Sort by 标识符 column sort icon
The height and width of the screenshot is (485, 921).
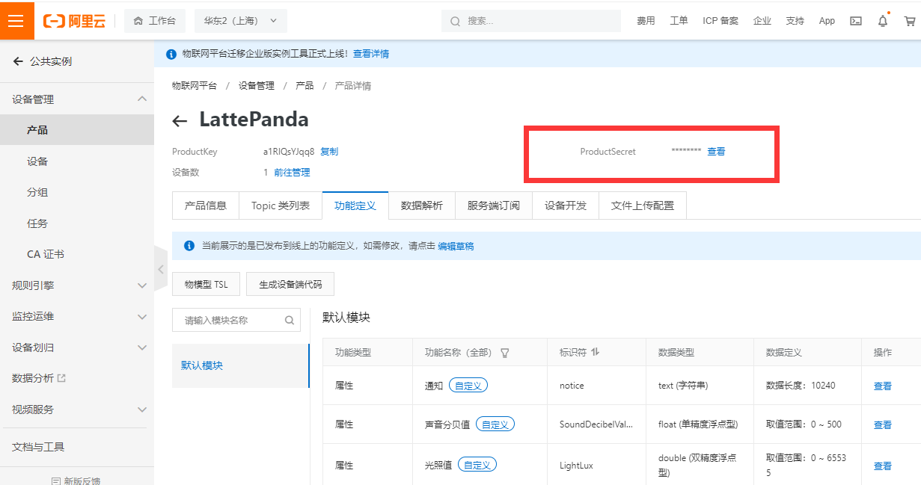(x=596, y=352)
